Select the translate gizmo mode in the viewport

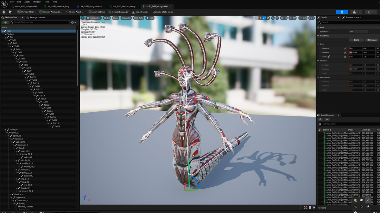260,18
